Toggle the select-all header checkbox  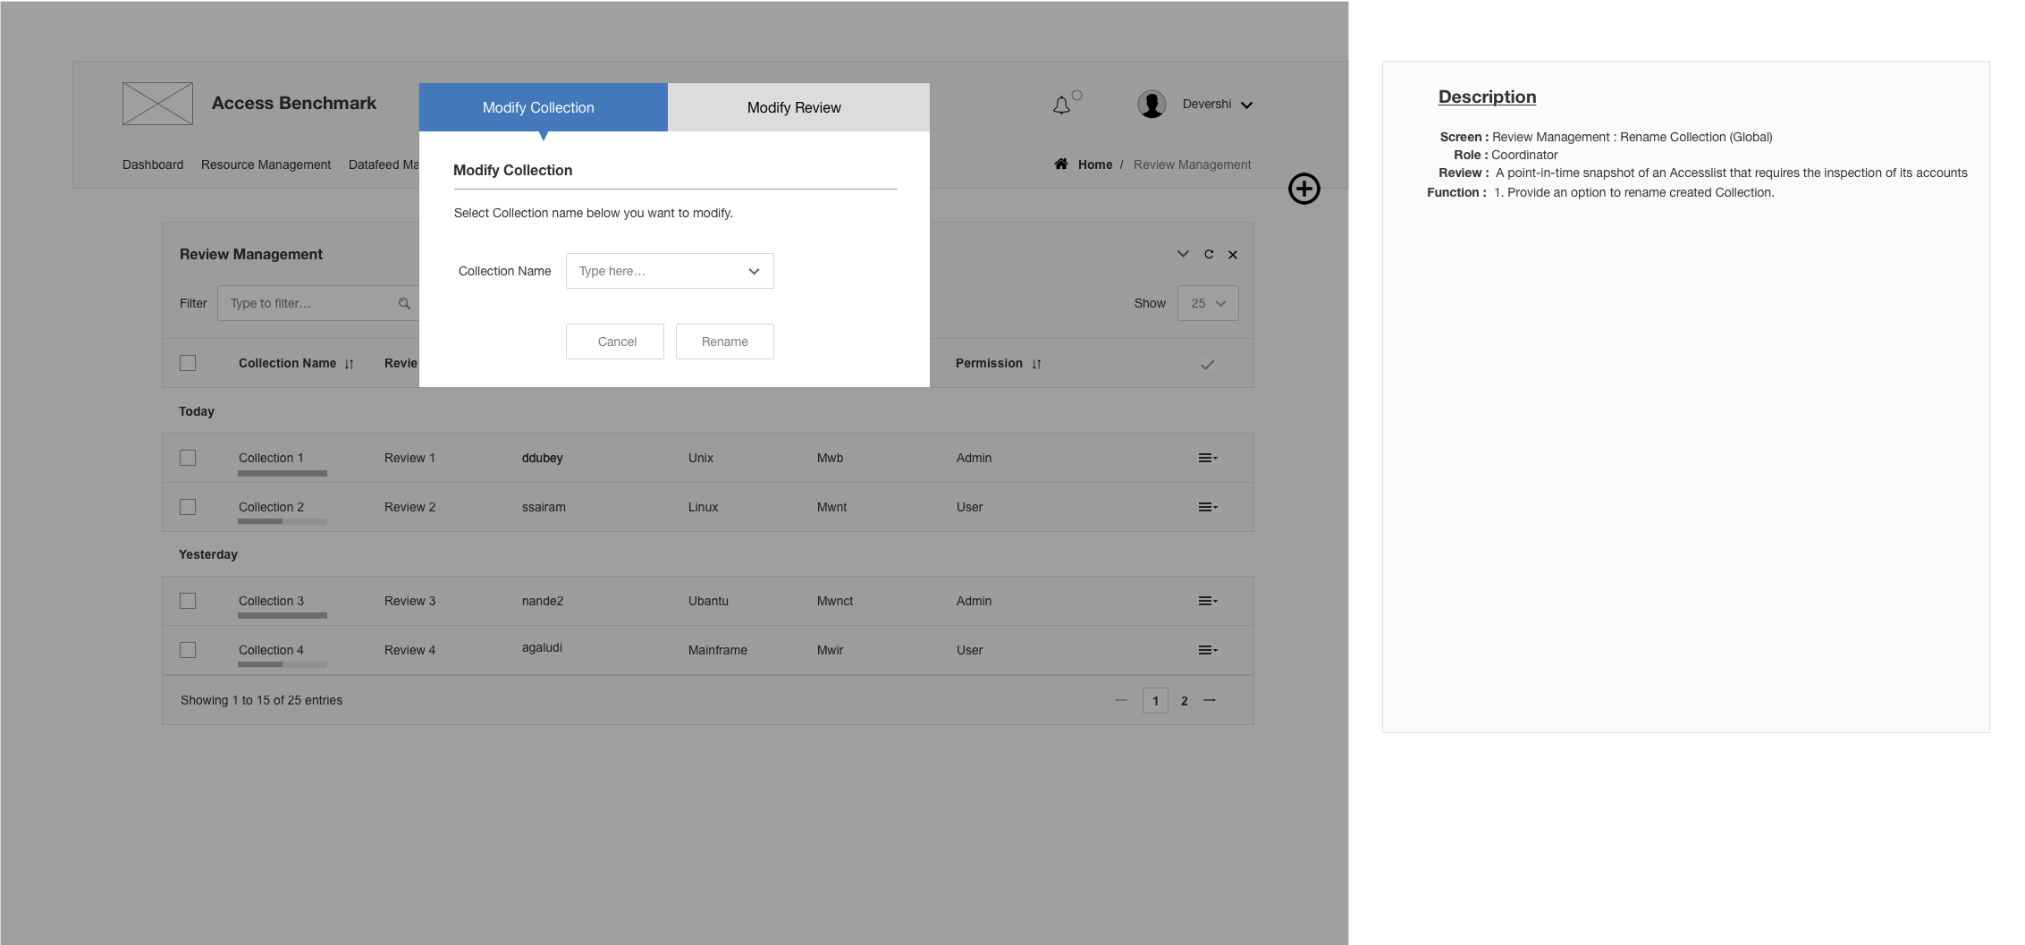[x=188, y=363]
